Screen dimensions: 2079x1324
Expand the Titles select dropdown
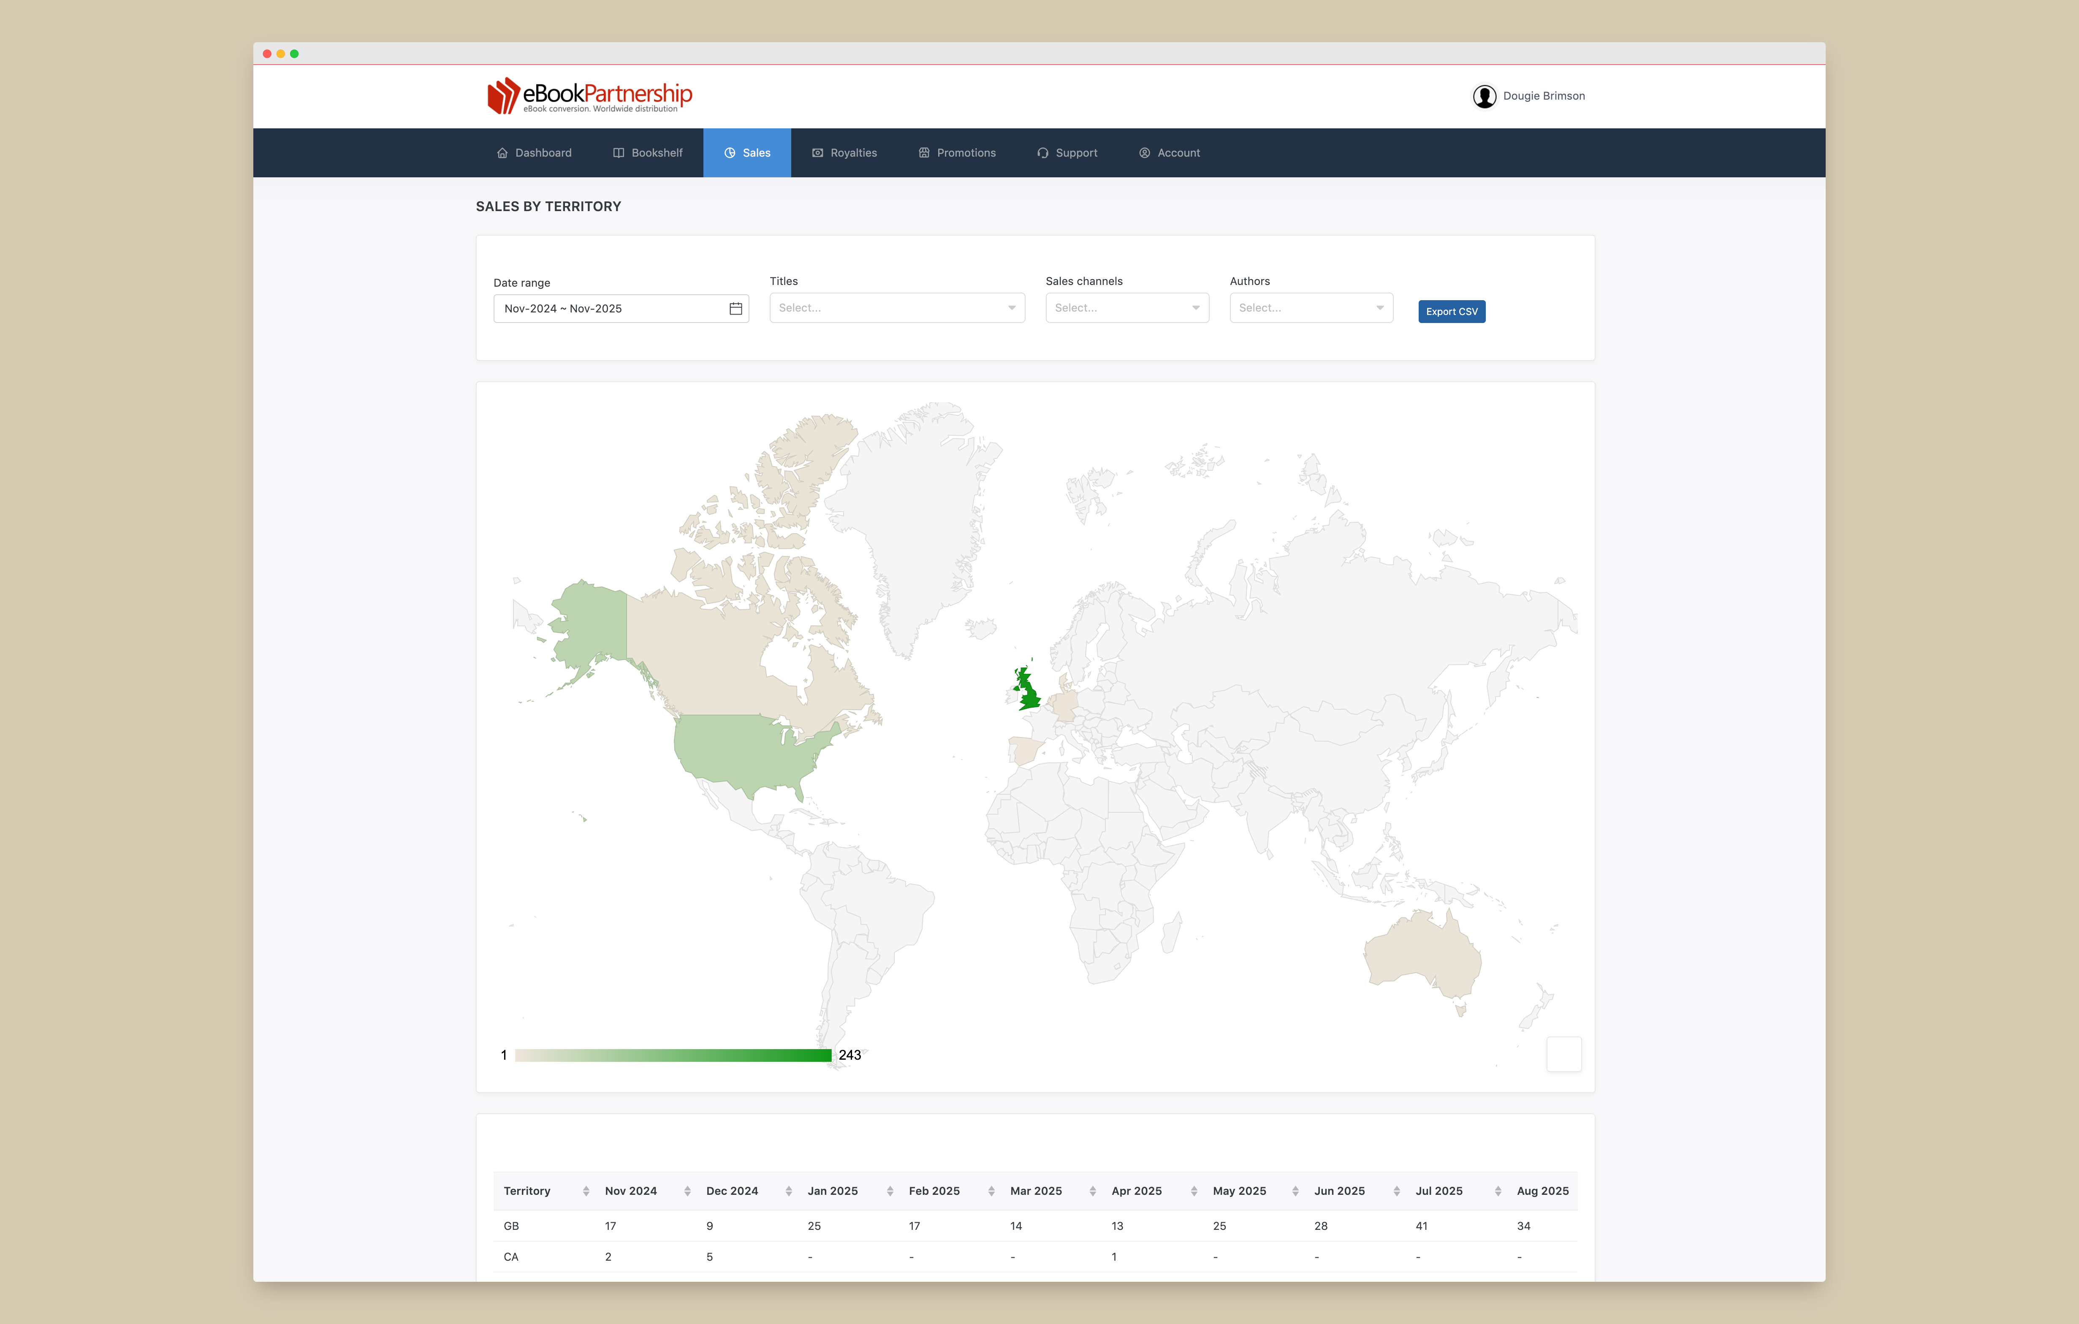click(x=896, y=308)
